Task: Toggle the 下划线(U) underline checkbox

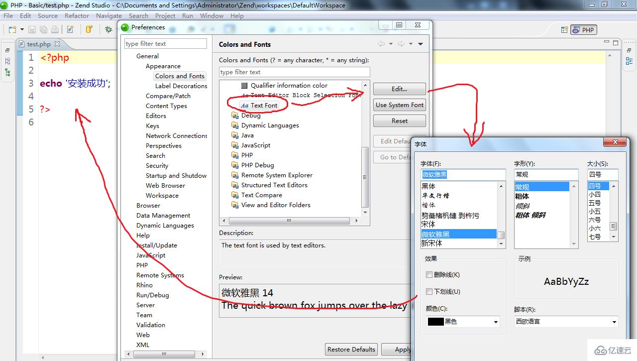Action: [429, 291]
